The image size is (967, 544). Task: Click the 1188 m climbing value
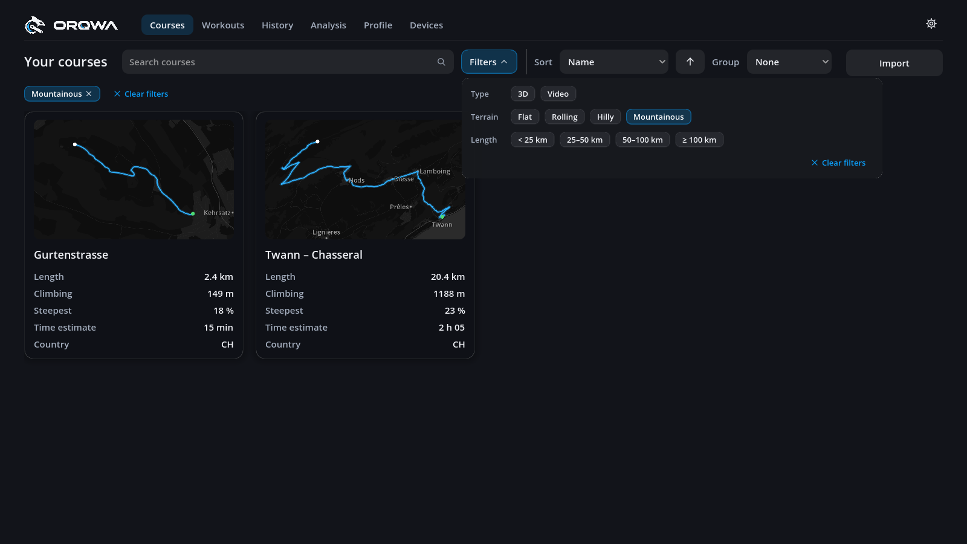point(449,293)
